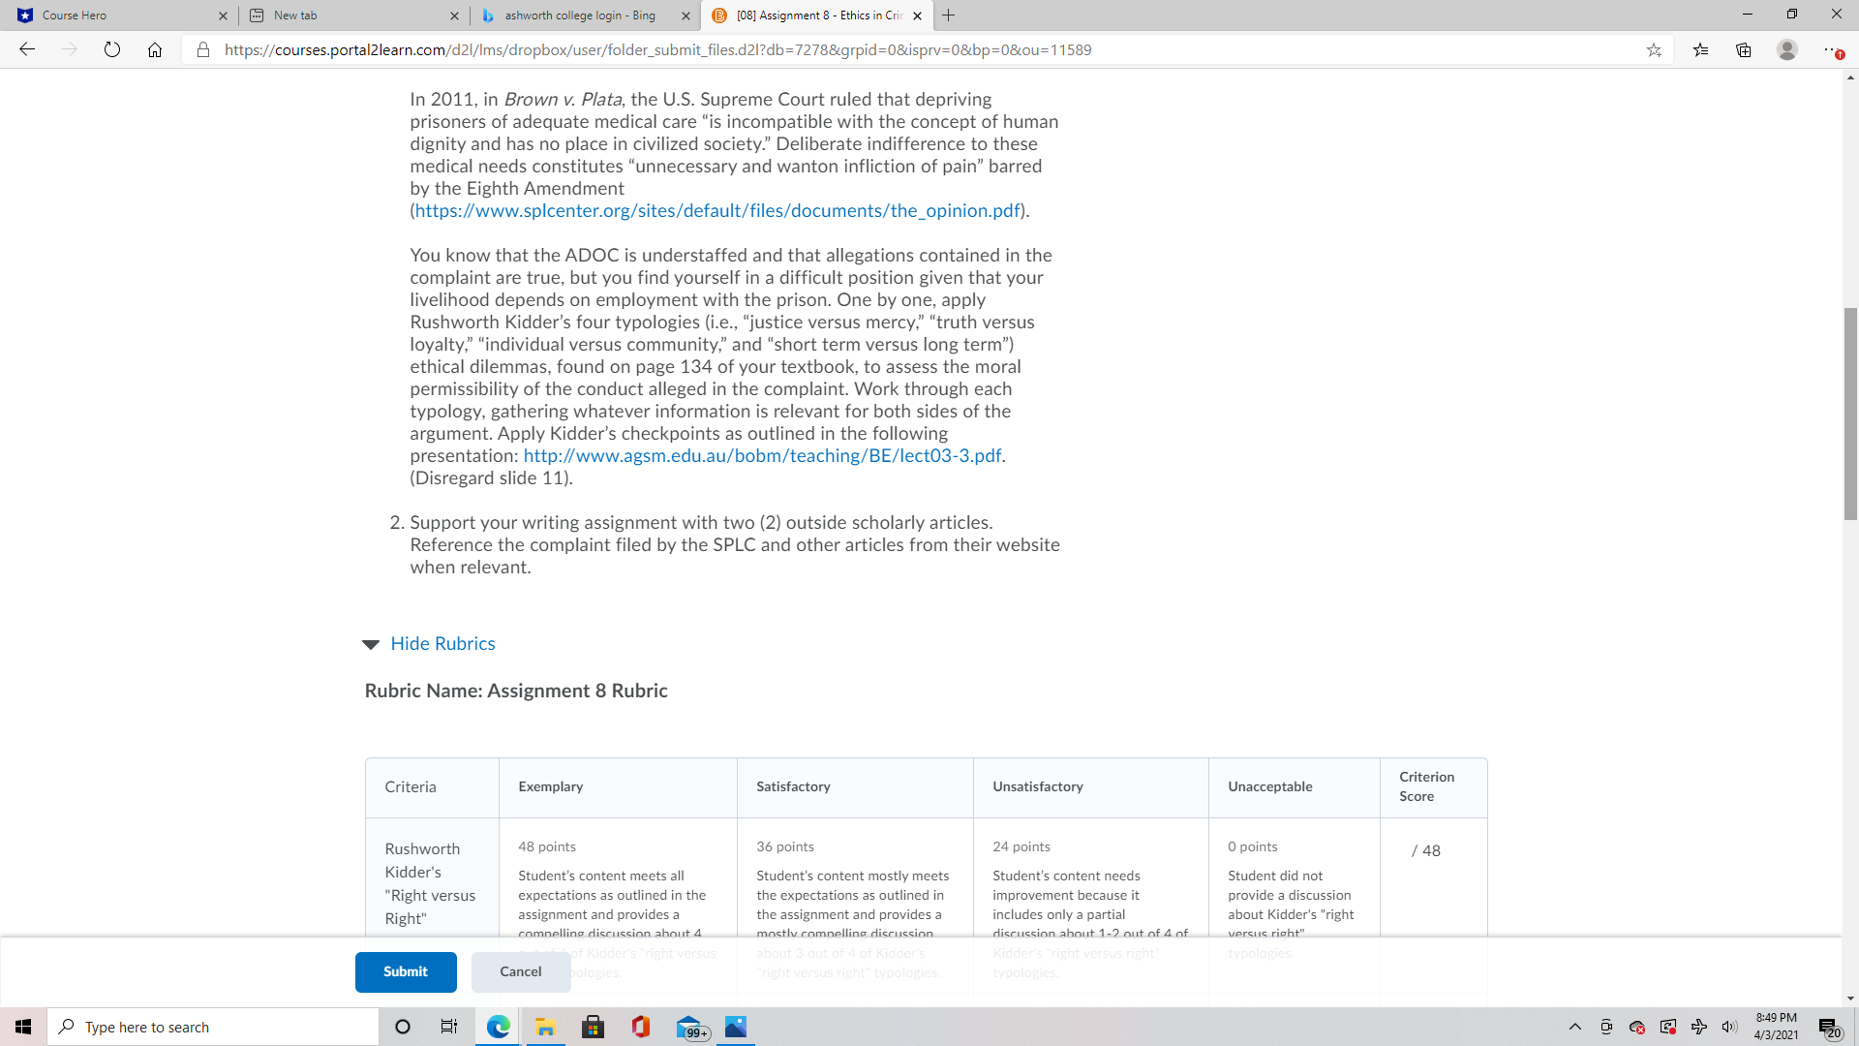Click the Hide Rubrics disclosure triangle
Image resolution: width=1859 pixels, height=1046 pixels.
coord(370,644)
